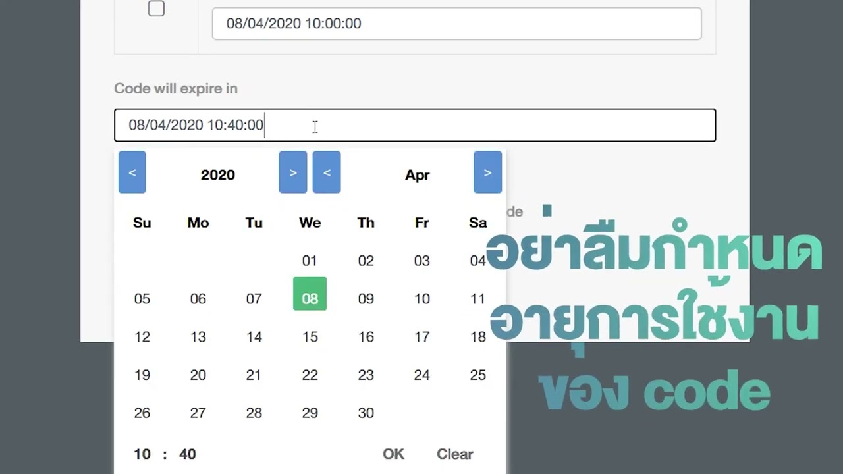The image size is (843, 474).
Task: Select day 06 in the calendar
Action: click(198, 299)
